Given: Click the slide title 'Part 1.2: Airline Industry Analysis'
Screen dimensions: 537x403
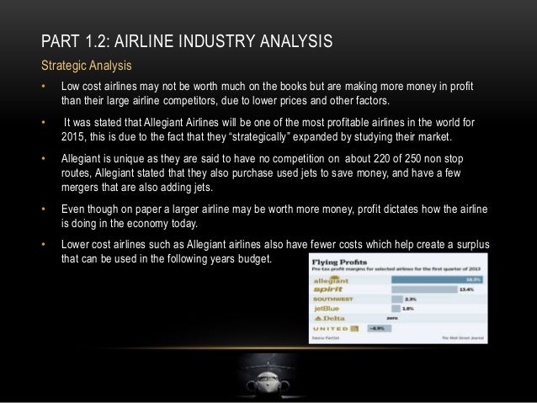Looking at the screenshot, I should pyautogui.click(x=187, y=41).
